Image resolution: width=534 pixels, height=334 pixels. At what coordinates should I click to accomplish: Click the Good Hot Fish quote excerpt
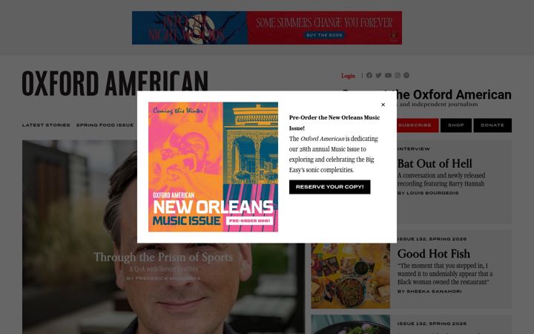(x=445, y=274)
